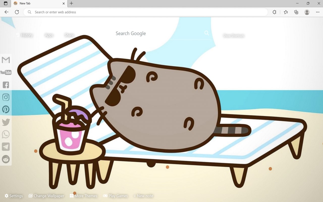Refresh the page with reload icon
Image resolution: width=323 pixels, height=202 pixels.
pyautogui.click(x=17, y=12)
